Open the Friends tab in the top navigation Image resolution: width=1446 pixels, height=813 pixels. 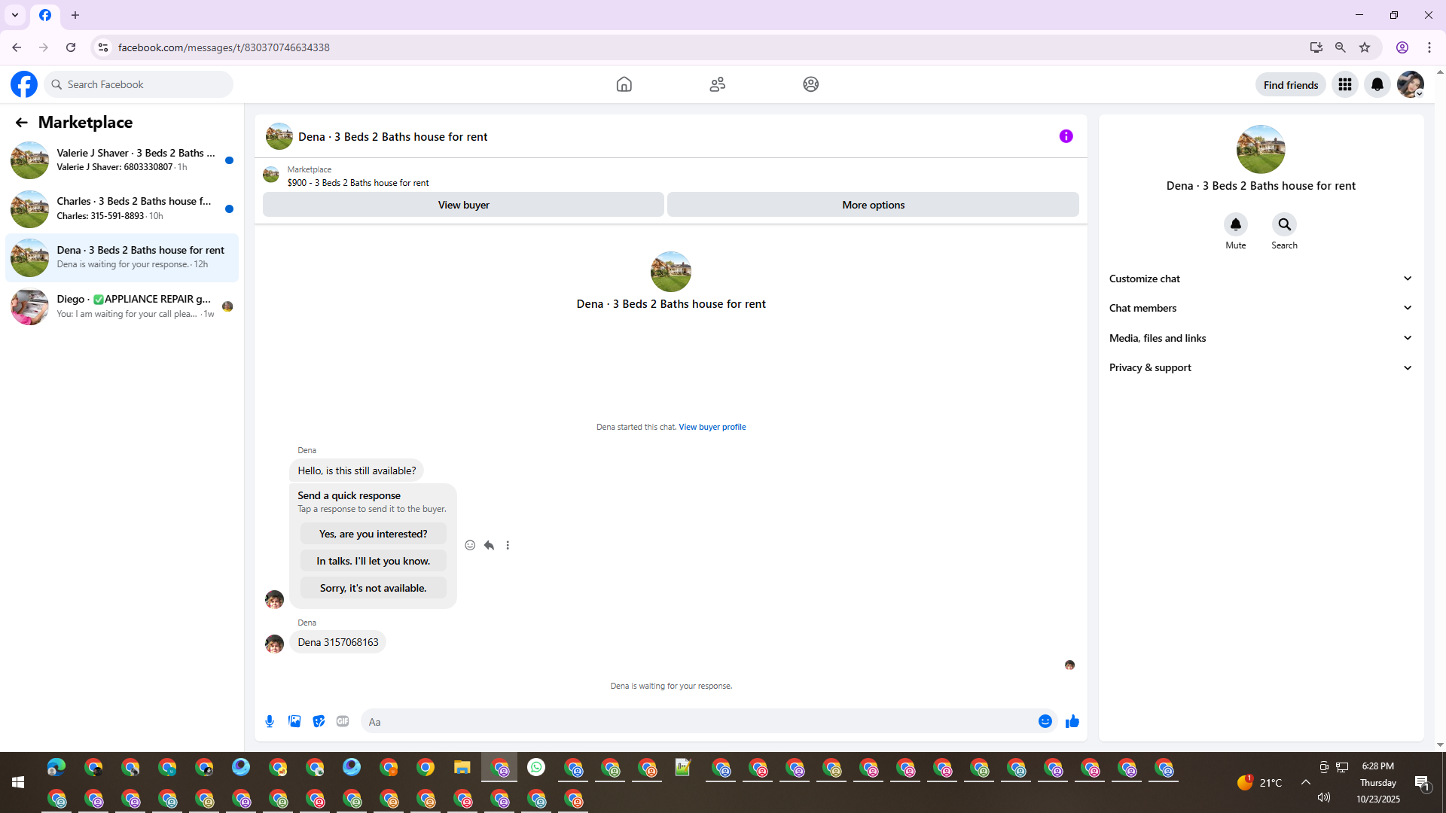(717, 84)
